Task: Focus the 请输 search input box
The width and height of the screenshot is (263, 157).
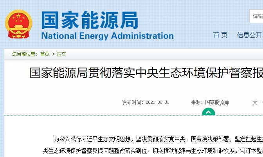Action: pos(256,16)
